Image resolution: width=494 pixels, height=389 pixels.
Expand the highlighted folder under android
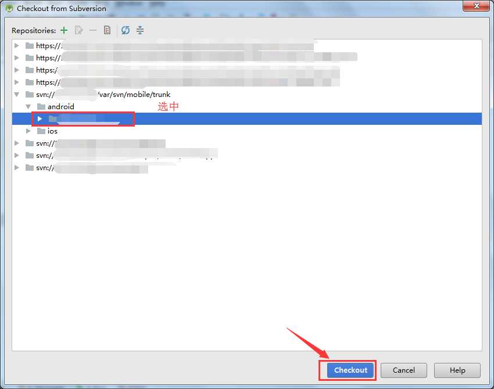[40, 118]
